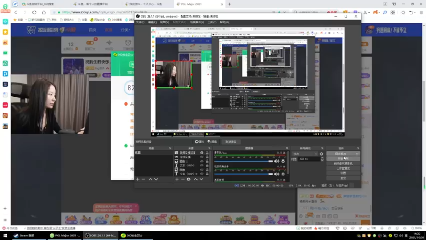Screen dimensions: 426x240
Task: Click 退出 button in OBS controls
Action: 343,178
